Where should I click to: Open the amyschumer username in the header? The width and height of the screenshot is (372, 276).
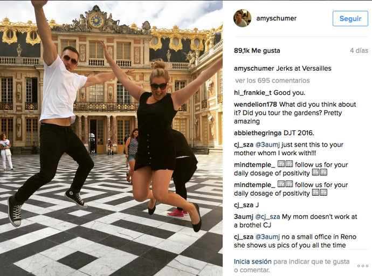[276, 18]
